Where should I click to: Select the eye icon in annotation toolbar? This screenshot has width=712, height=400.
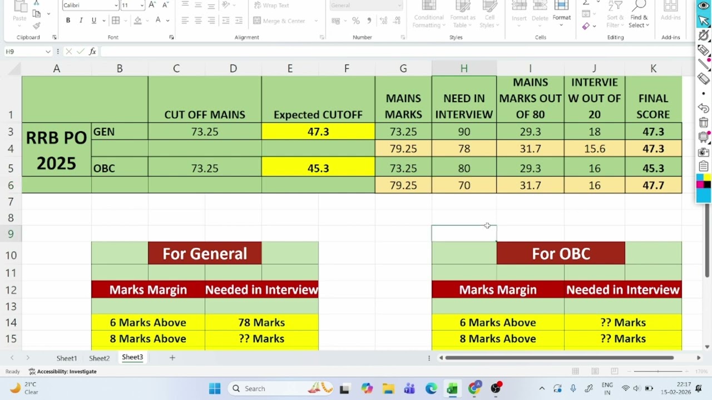[704, 5]
